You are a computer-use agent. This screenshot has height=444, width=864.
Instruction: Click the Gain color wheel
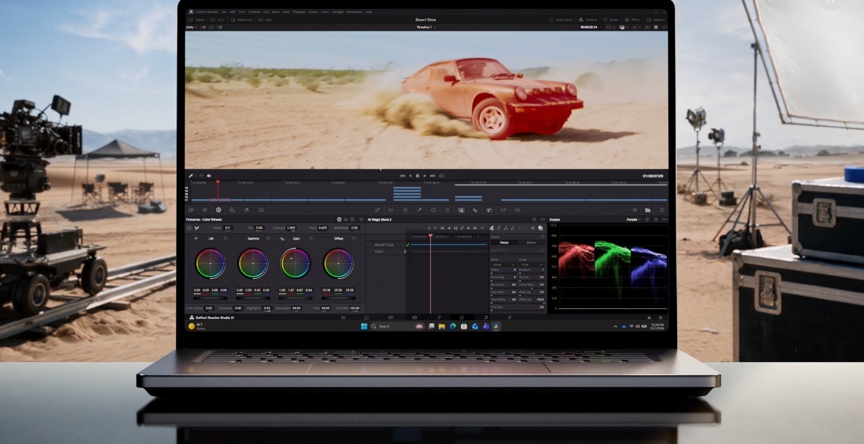pyautogui.click(x=296, y=263)
